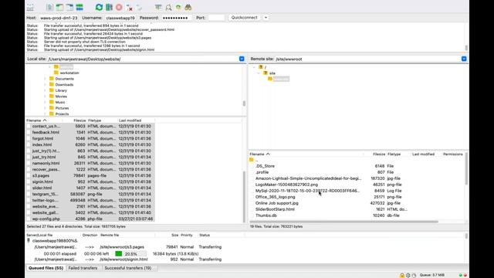
Task: Cancel the current operation with red stop icon
Action: [x=119, y=7]
